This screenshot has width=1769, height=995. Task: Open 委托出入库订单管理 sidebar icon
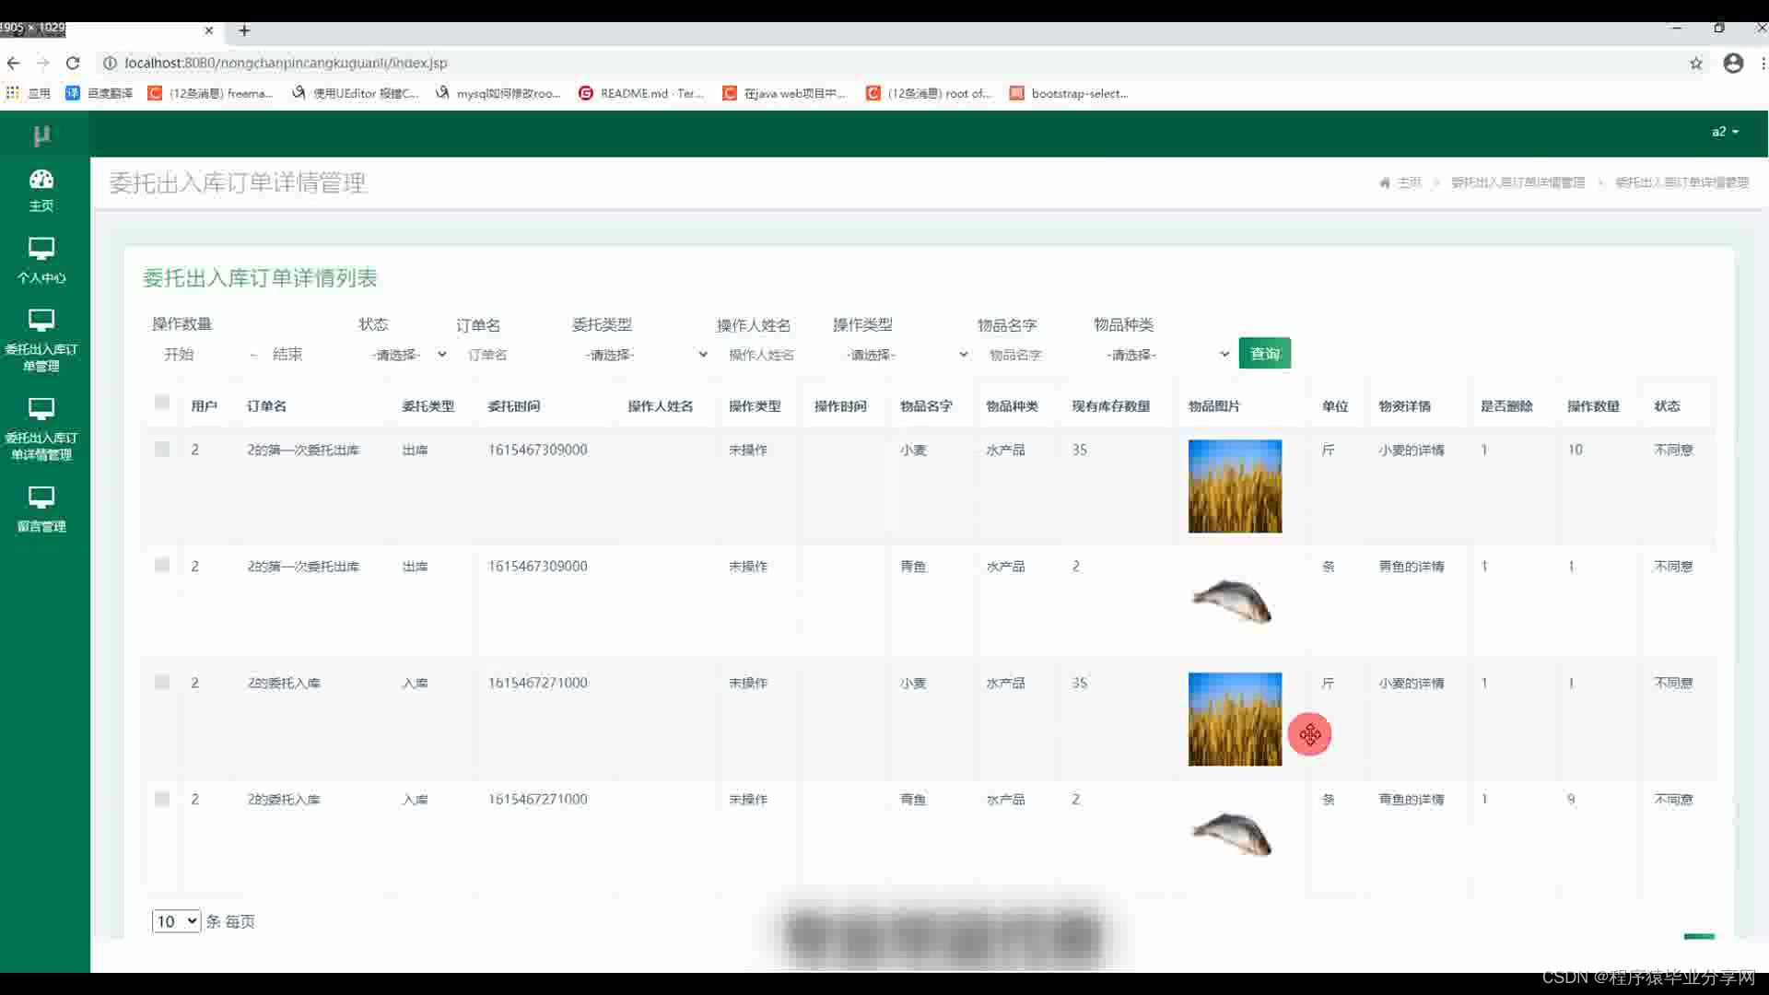41,321
